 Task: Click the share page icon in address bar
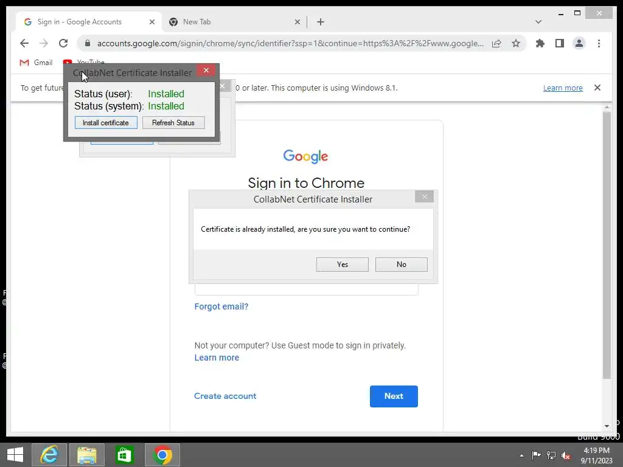click(496, 43)
